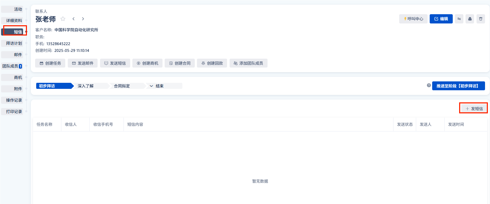Open 打印记录 sidebar tab
The image size is (490, 204).
[x=12, y=112]
